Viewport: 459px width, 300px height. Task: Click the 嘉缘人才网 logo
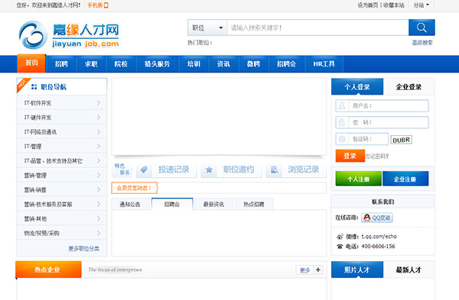(69, 35)
